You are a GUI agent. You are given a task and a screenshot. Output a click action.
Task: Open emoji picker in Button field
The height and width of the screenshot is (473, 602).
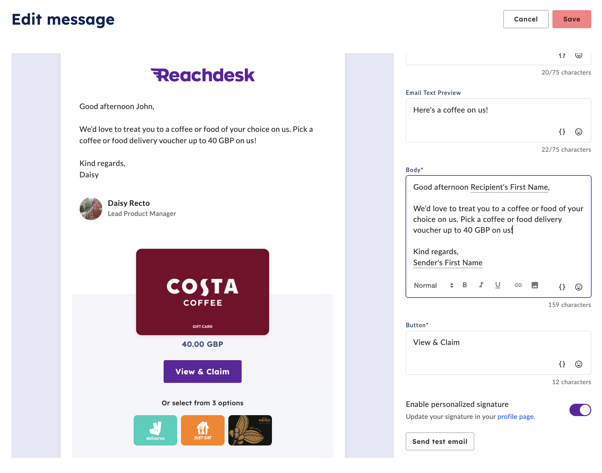578,364
